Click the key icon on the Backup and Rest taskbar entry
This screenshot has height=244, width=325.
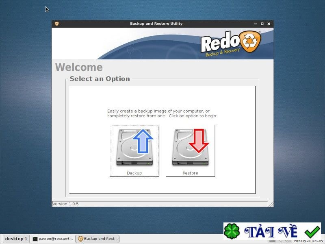(x=81, y=239)
